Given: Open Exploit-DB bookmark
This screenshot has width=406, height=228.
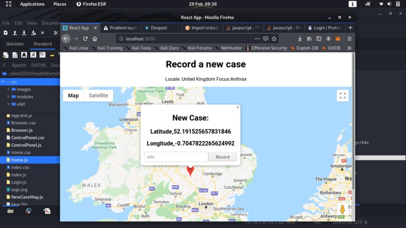Looking at the screenshot, I should click(304, 48).
